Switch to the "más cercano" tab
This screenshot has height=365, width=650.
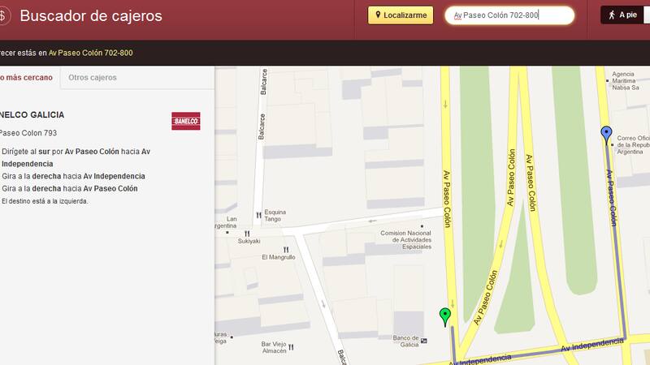point(28,78)
